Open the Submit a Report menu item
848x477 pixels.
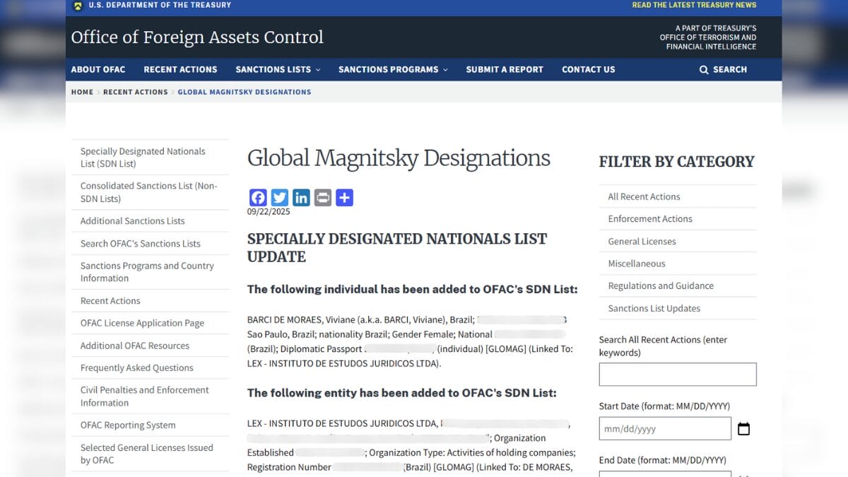[505, 69]
